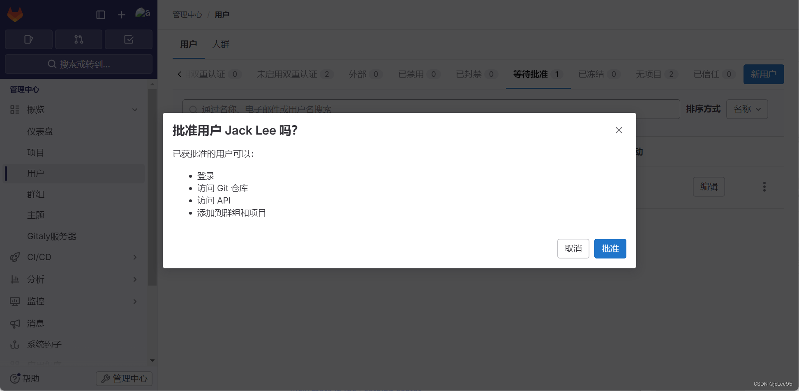Open merge requests shortcut icon
The height and width of the screenshot is (391, 799).
click(79, 39)
